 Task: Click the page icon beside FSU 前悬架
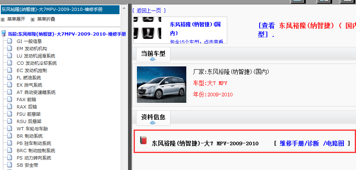tap(9, 114)
